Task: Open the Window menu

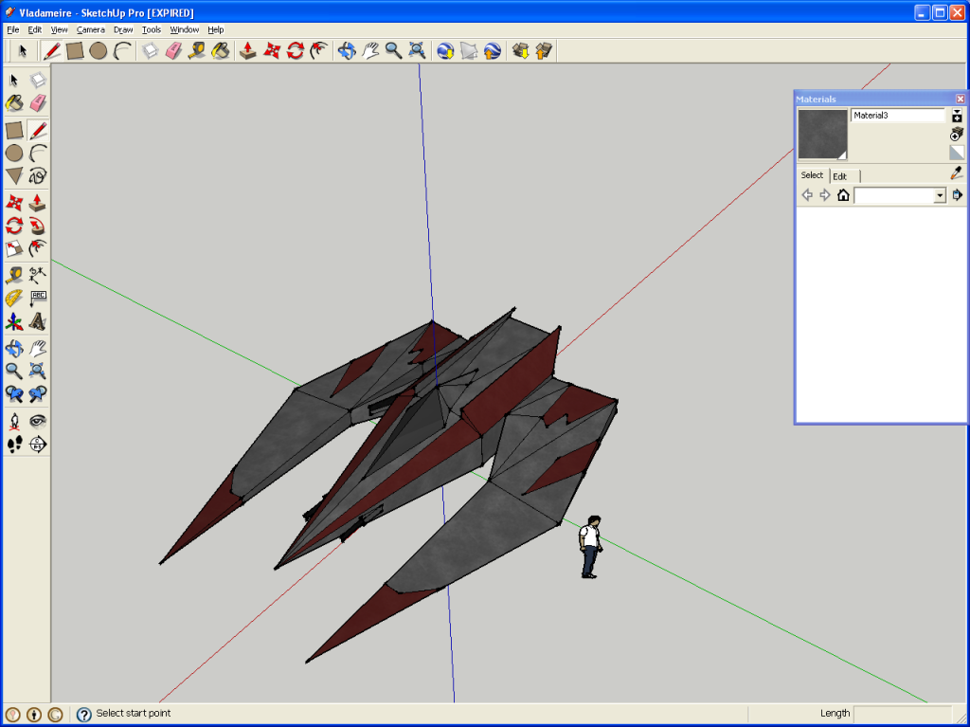Action: click(185, 29)
